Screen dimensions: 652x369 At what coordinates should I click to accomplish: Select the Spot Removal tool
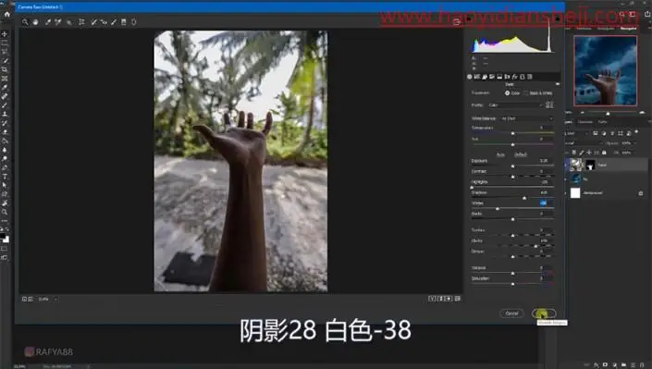[x=94, y=22]
